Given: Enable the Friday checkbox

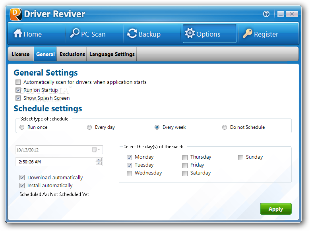Looking at the screenshot, I should 185,165.
